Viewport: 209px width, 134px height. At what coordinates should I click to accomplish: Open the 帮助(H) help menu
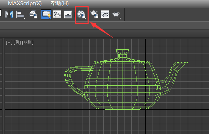[60, 3]
